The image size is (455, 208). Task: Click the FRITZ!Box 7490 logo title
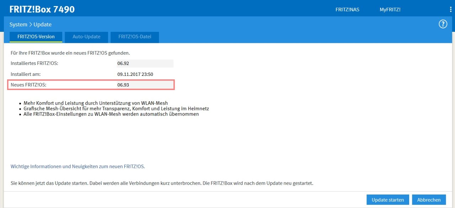tap(42, 9)
